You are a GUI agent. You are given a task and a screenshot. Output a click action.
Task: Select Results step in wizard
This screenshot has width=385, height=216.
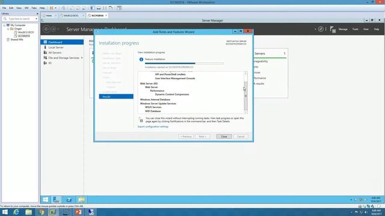pyautogui.click(x=116, y=97)
